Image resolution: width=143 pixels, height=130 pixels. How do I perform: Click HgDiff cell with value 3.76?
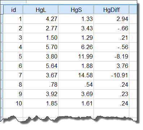tap(112, 66)
